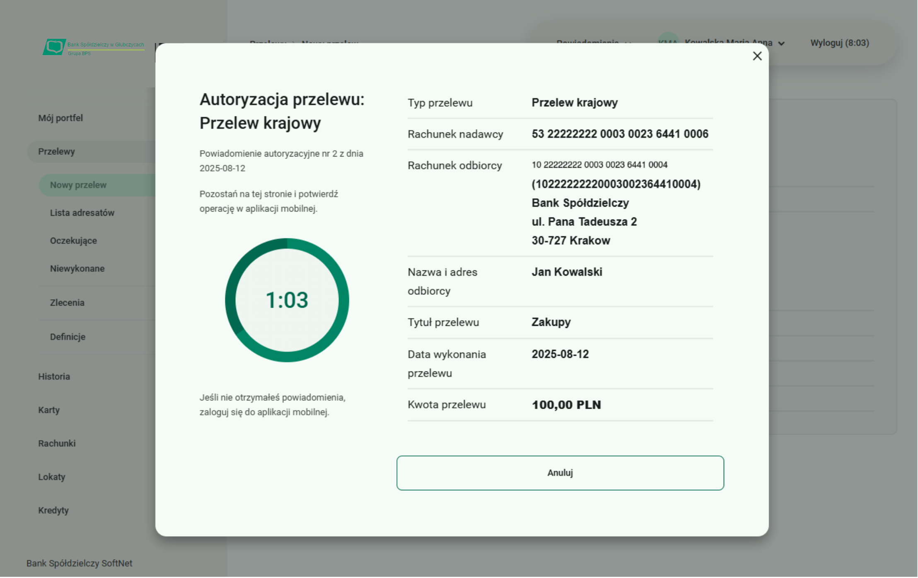The height and width of the screenshot is (578, 918).
Task: Open Rachunki section
Action: pyautogui.click(x=57, y=443)
